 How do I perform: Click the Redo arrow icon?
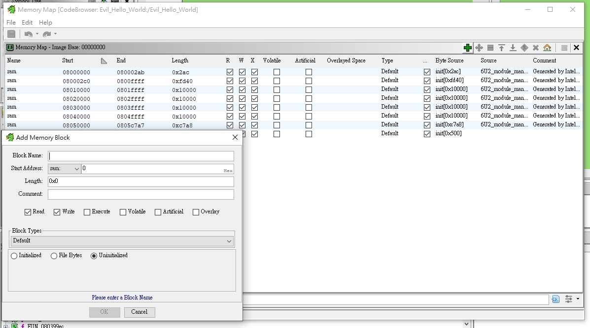(x=47, y=34)
